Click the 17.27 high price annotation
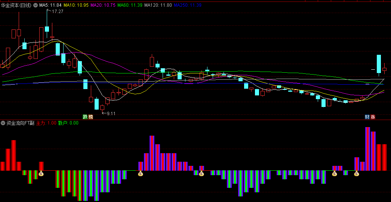391x202 pixels. 58,12
